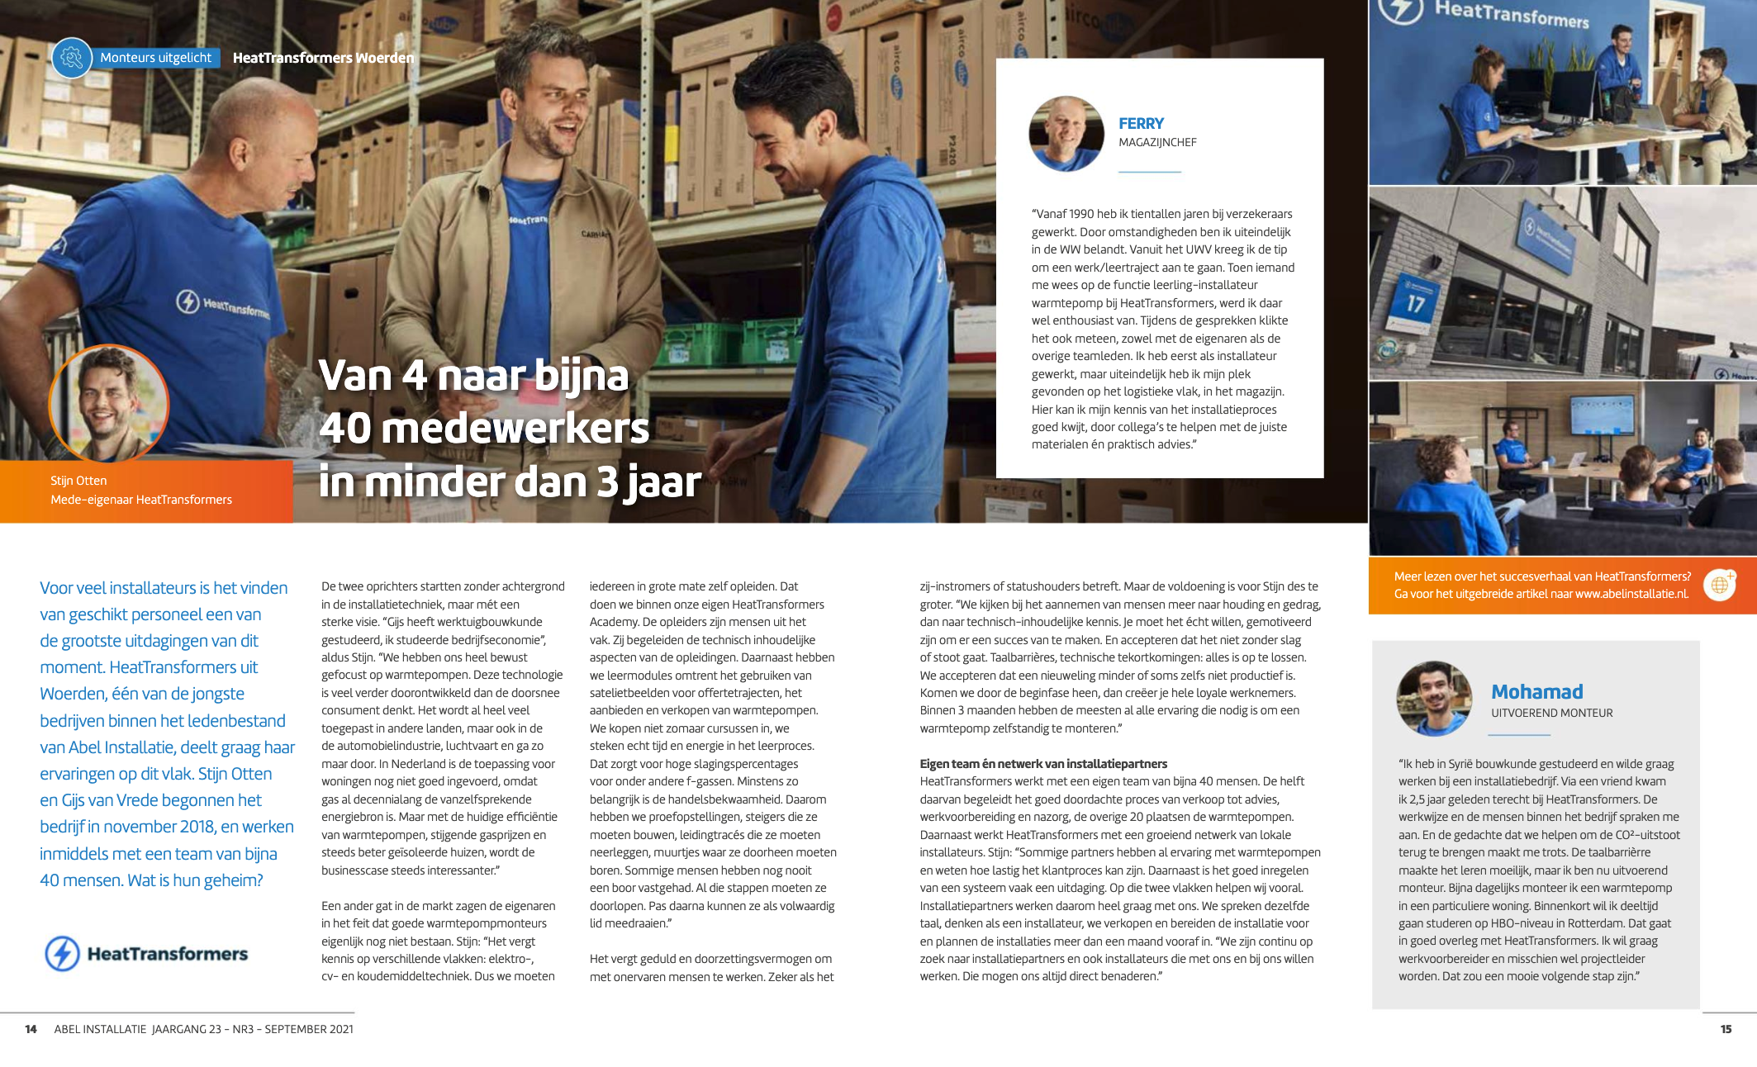Click line 'werken. Die mogen ons altijd direct benaderen.'
The height and width of the screenshot is (1067, 1757).
click(1041, 976)
